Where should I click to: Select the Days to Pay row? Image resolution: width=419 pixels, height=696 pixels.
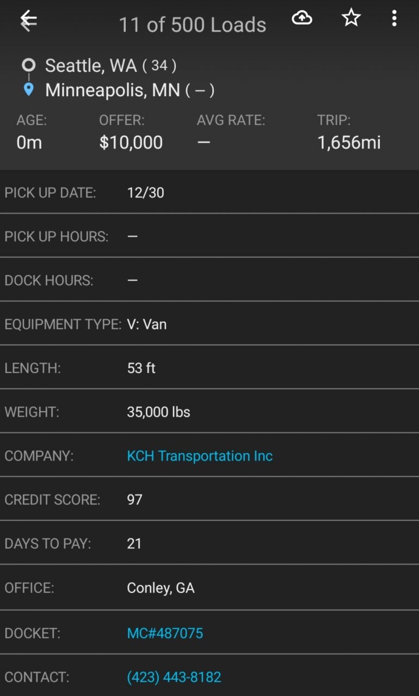coord(209,544)
